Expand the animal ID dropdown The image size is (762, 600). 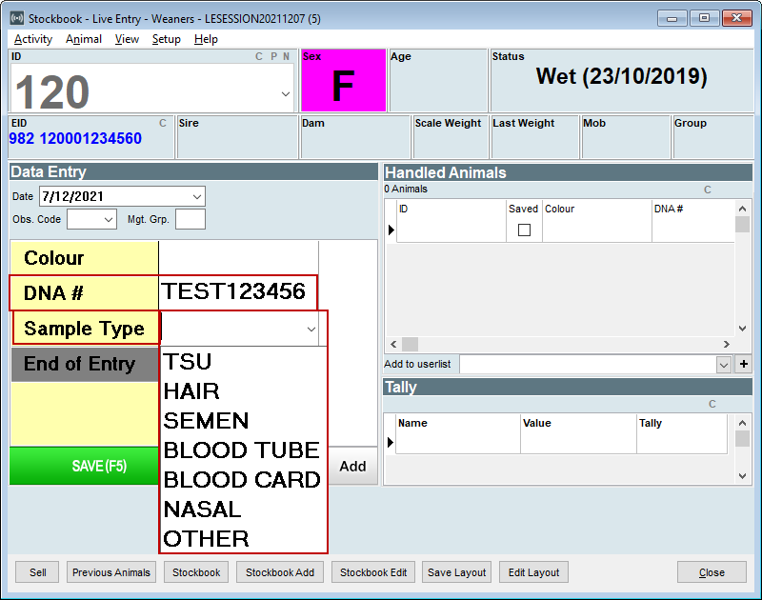point(286,93)
